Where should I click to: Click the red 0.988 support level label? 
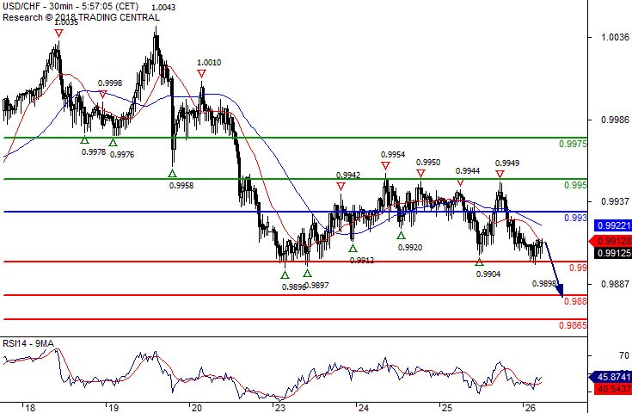coord(575,301)
